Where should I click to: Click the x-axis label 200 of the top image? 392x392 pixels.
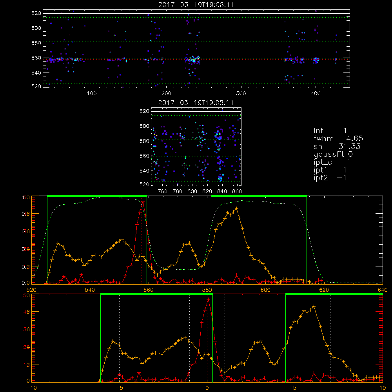click(x=166, y=94)
